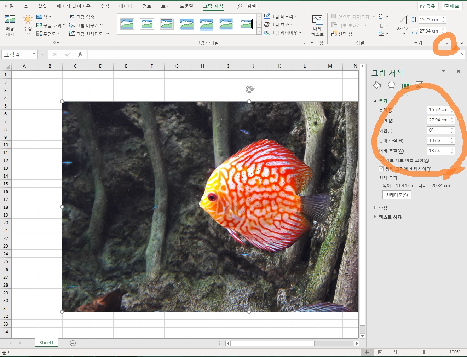Open the Color (색) picture menu

[44, 17]
